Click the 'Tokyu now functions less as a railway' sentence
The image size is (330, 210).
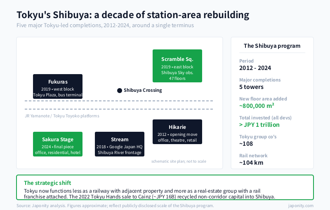tap(142, 191)
